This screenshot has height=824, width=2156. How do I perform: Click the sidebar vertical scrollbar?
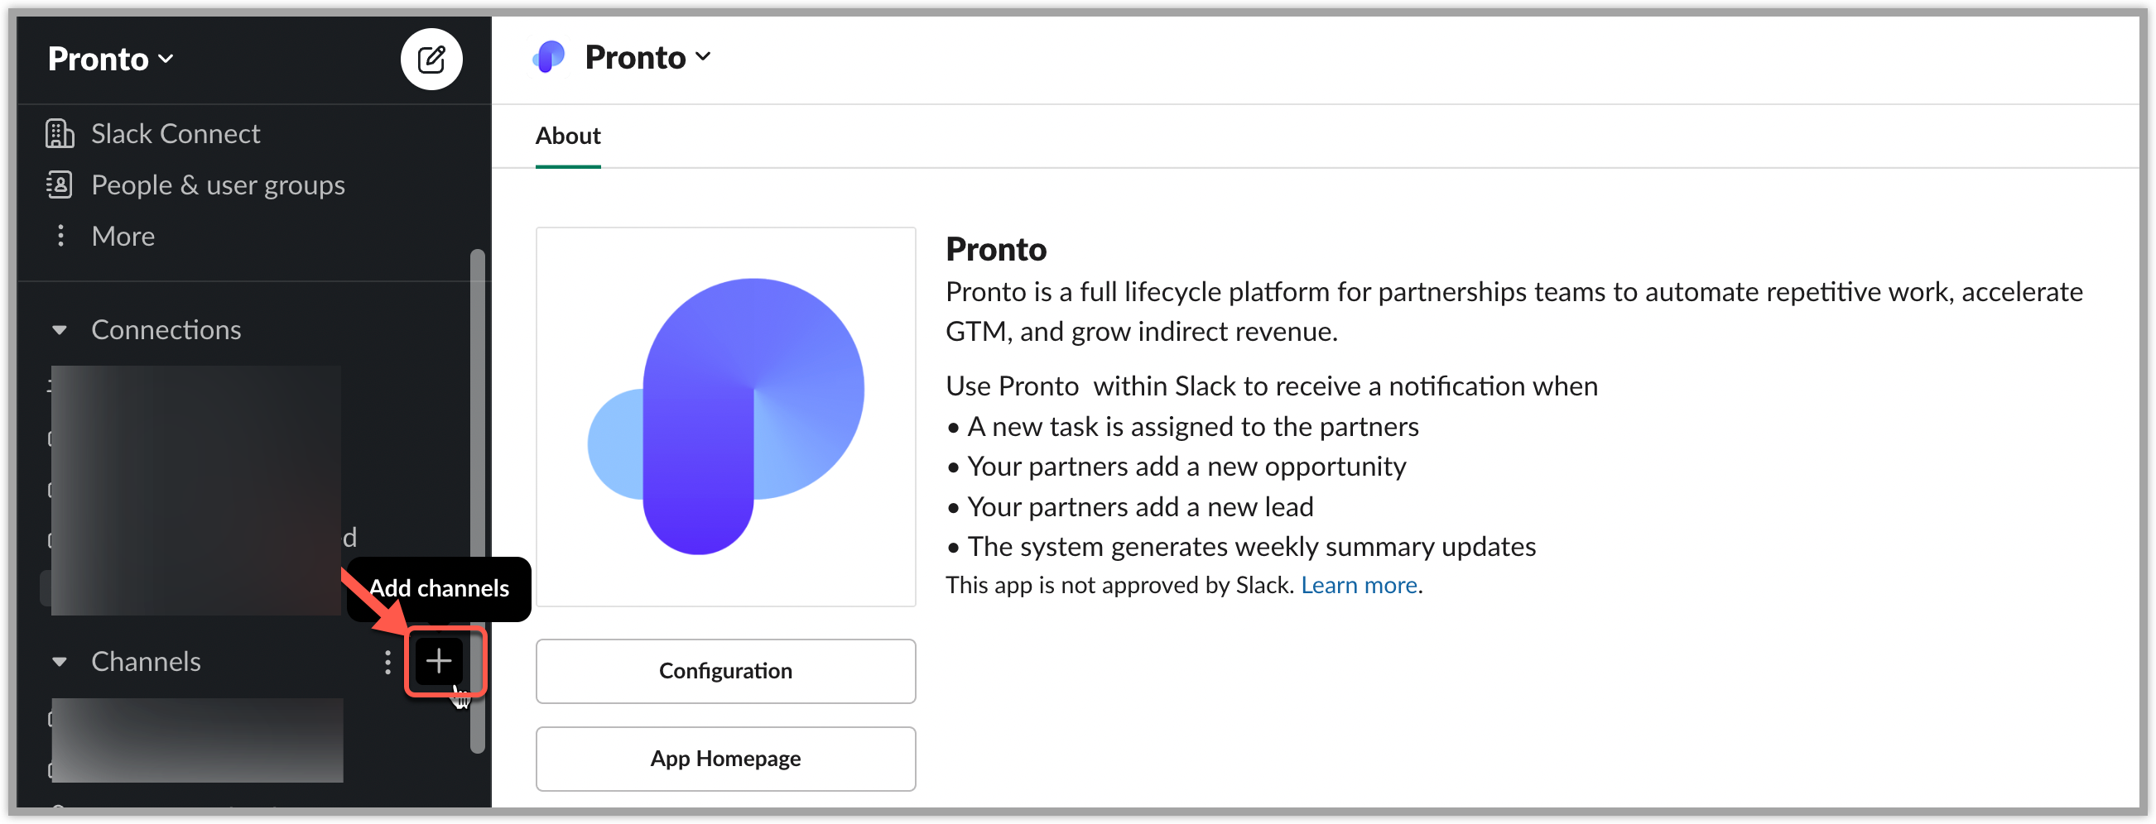(x=477, y=502)
